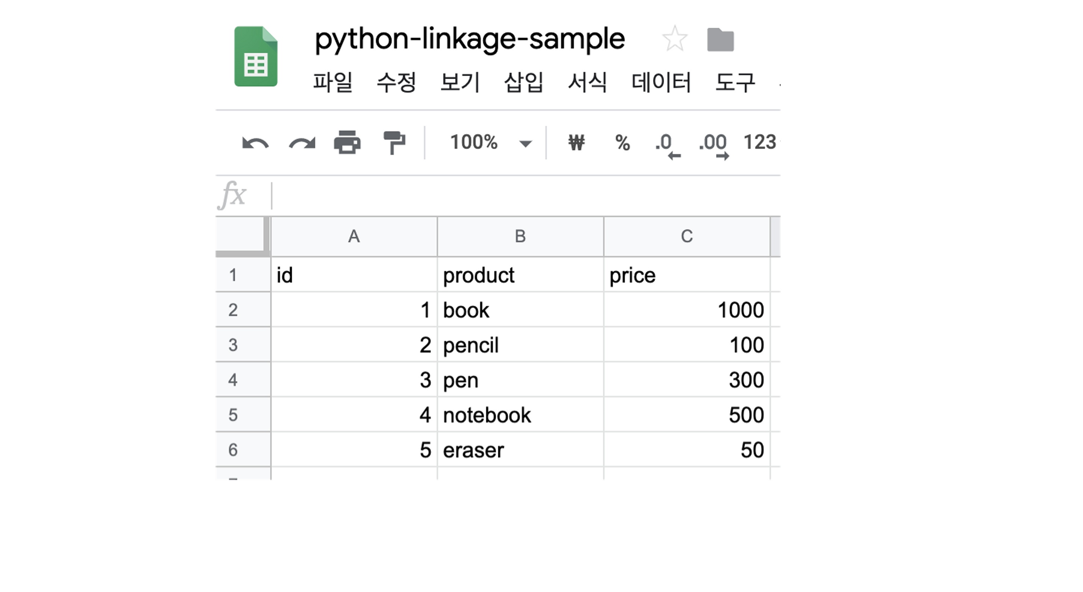Select column A header
This screenshot has height=592, width=1083.
(354, 236)
